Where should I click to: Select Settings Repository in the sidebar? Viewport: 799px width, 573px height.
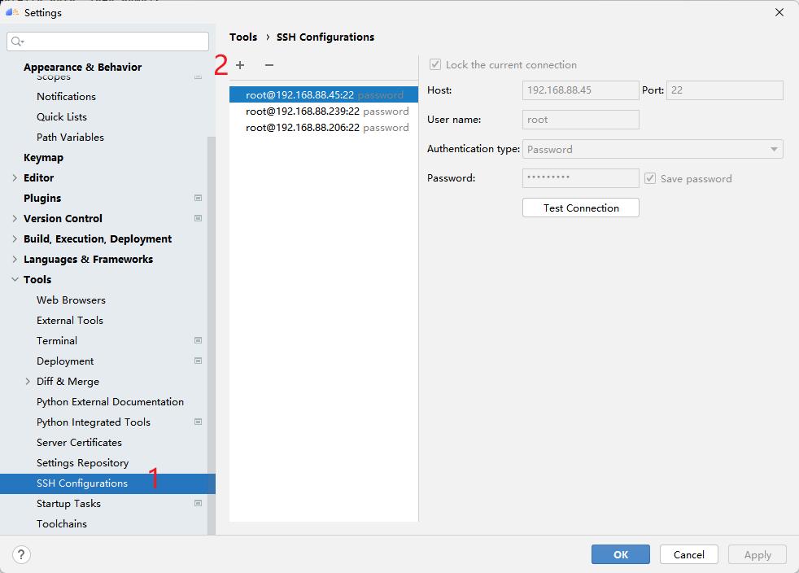click(x=83, y=462)
